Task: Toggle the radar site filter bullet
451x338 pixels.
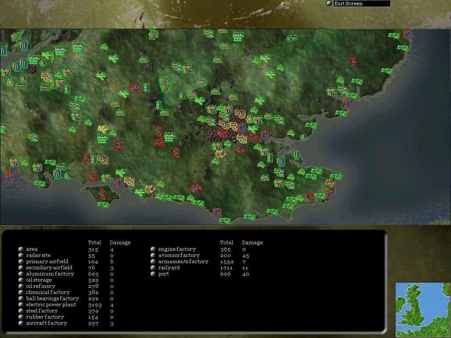Action: pyautogui.click(x=21, y=255)
